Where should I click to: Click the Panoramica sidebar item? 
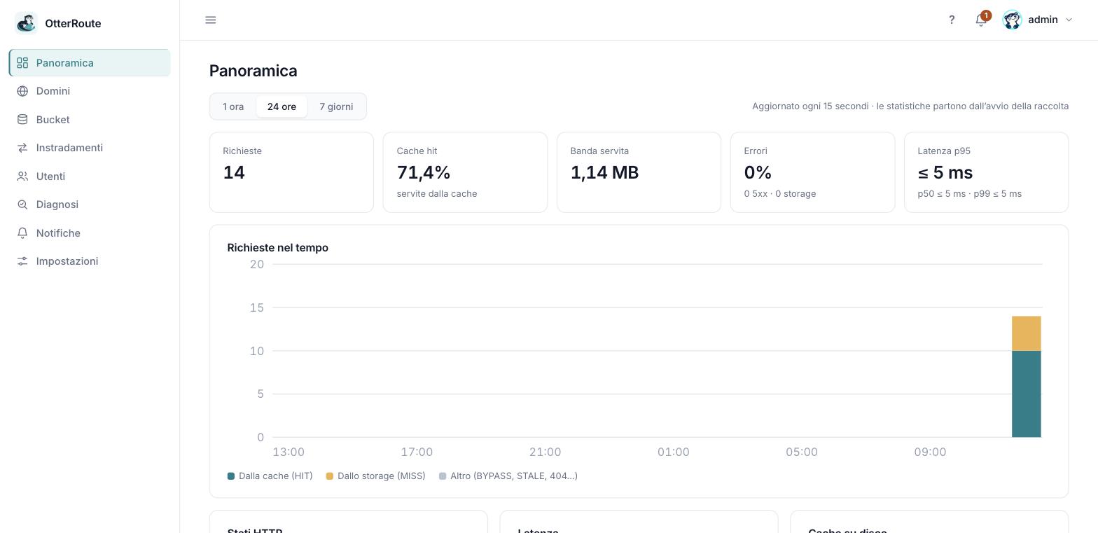pyautogui.click(x=90, y=63)
